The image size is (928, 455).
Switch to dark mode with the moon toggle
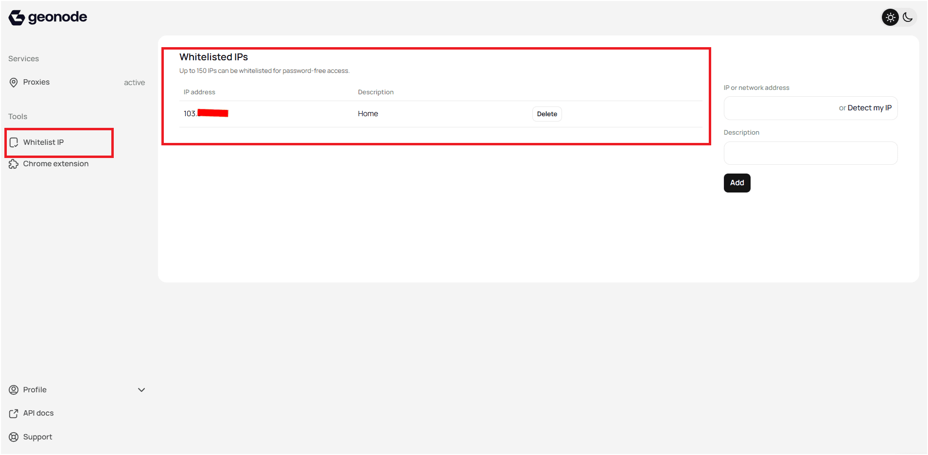tap(908, 17)
